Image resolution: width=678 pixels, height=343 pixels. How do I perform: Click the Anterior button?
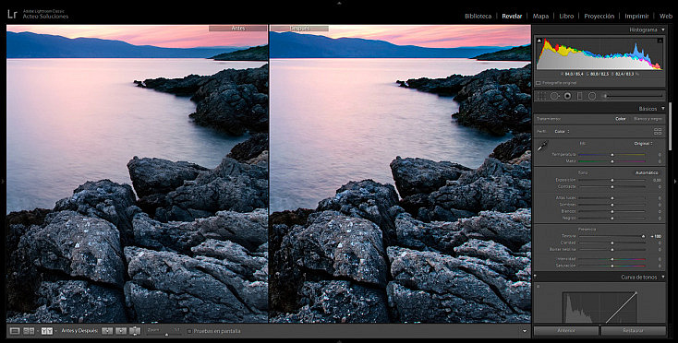566,330
